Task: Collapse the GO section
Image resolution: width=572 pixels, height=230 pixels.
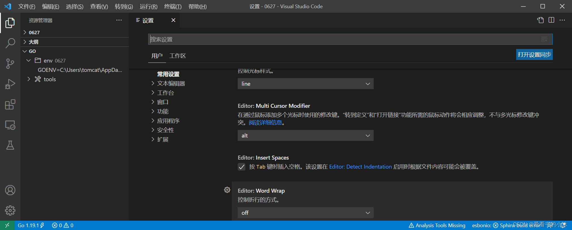Action: coord(75,51)
